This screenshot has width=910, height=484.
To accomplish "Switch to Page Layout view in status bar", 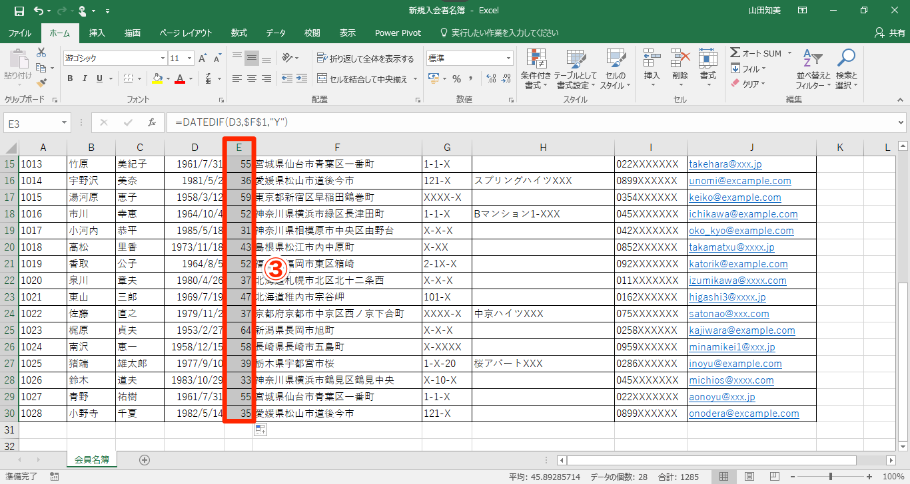I will [749, 477].
